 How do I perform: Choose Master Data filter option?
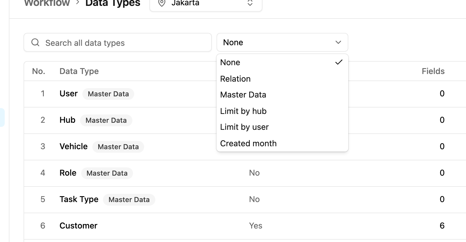tap(282, 95)
